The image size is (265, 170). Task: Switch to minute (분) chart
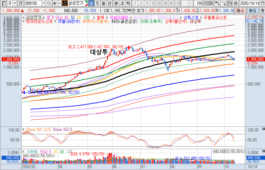pos(116,3)
